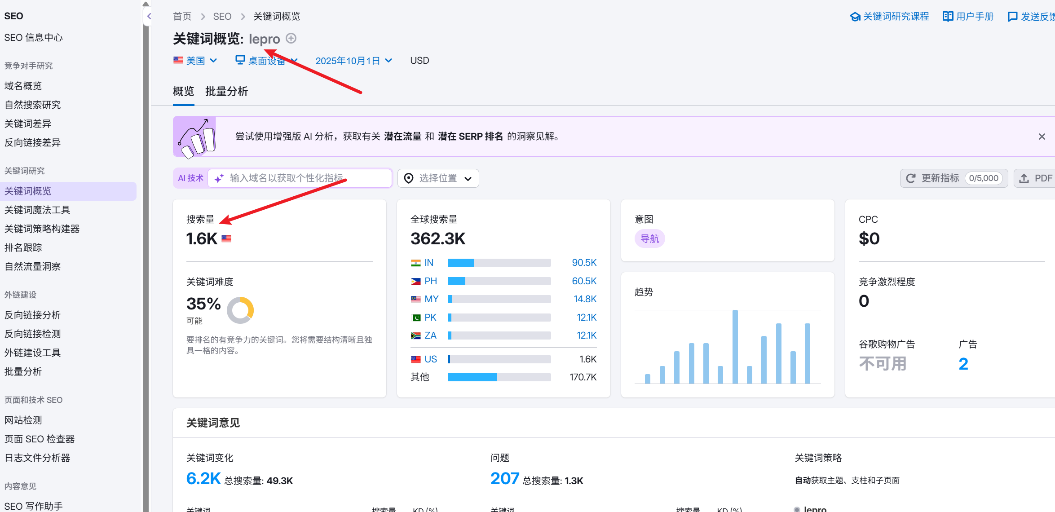Viewport: 1055px width, 512px height.
Task: Click SEO breadcrumb link
Action: coord(222,17)
